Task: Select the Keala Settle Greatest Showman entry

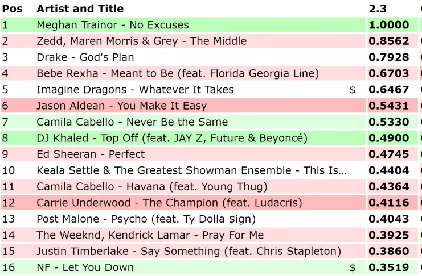Action: 191,170
